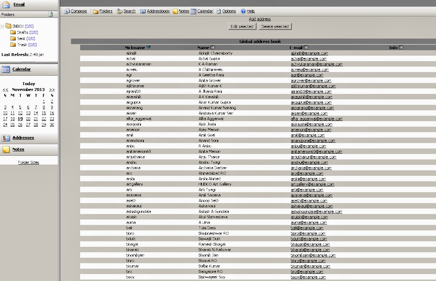Image resolution: width=436 pixels, height=281 pixels.
Task: Toggle the Nickname sort order arrow
Action: pyautogui.click(x=149, y=47)
